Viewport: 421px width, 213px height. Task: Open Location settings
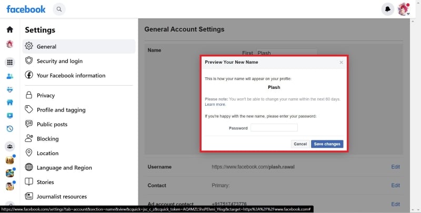click(x=79, y=153)
